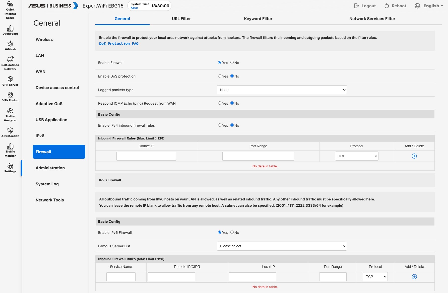Screen dimensions: 448x293
Task: Open the Dashboard icon in sidebar
Action: tap(10, 28)
